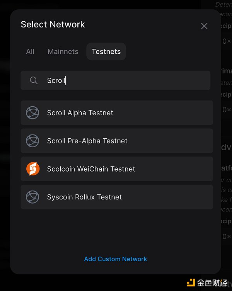Open the Add Custom Network link
This screenshot has height=291, width=232.
(x=116, y=259)
